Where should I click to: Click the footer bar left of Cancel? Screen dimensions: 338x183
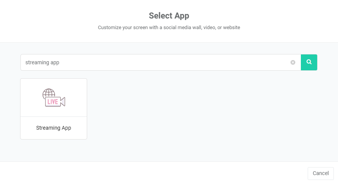[152, 173]
